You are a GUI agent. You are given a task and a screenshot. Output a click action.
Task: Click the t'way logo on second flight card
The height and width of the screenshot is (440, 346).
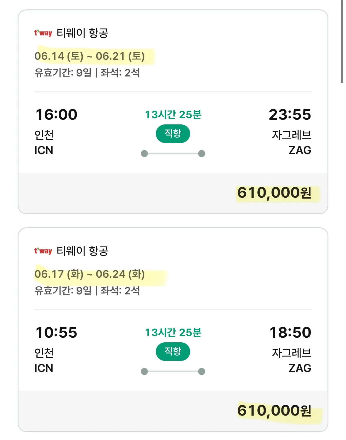pyautogui.click(x=43, y=251)
